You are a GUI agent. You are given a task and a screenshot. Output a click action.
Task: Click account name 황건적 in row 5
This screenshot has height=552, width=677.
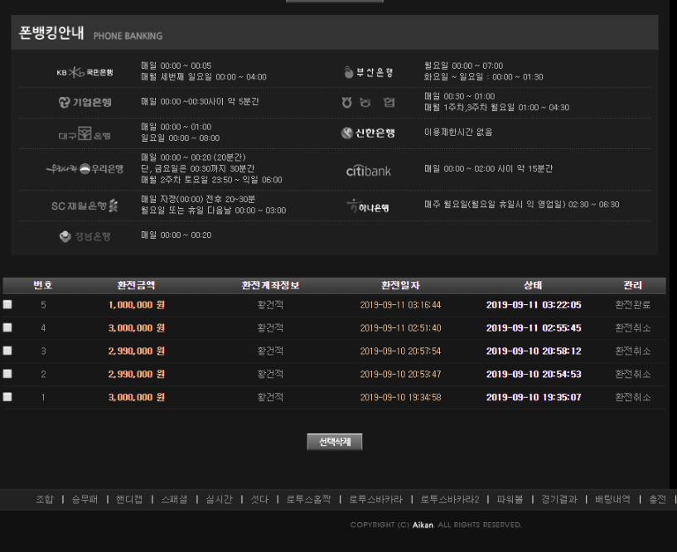[x=270, y=305]
